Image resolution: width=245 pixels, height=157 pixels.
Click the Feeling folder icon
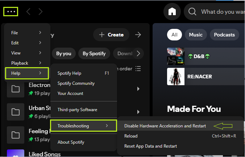16,135
